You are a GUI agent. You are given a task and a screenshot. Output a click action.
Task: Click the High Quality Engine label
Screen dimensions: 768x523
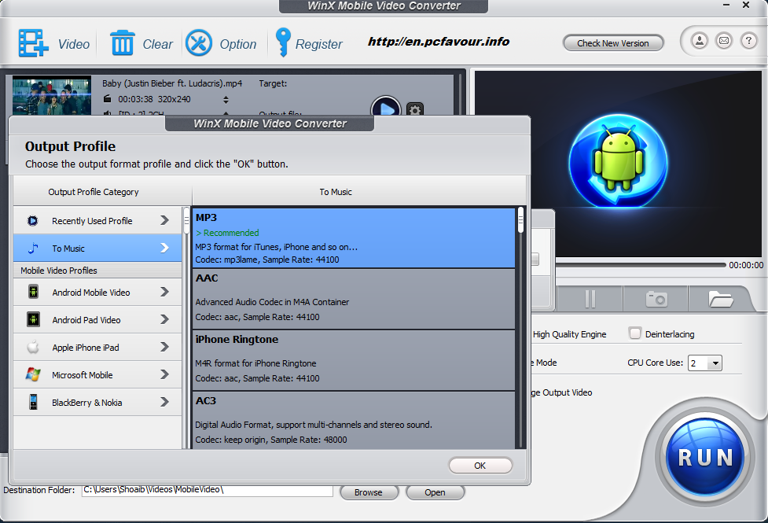pyautogui.click(x=570, y=334)
